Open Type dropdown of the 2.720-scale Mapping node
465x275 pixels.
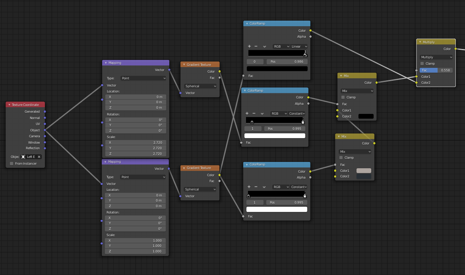(x=143, y=78)
